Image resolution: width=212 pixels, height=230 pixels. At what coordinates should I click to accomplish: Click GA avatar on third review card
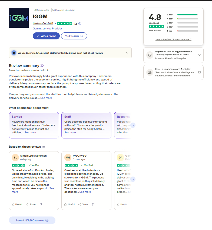click(x=120, y=158)
